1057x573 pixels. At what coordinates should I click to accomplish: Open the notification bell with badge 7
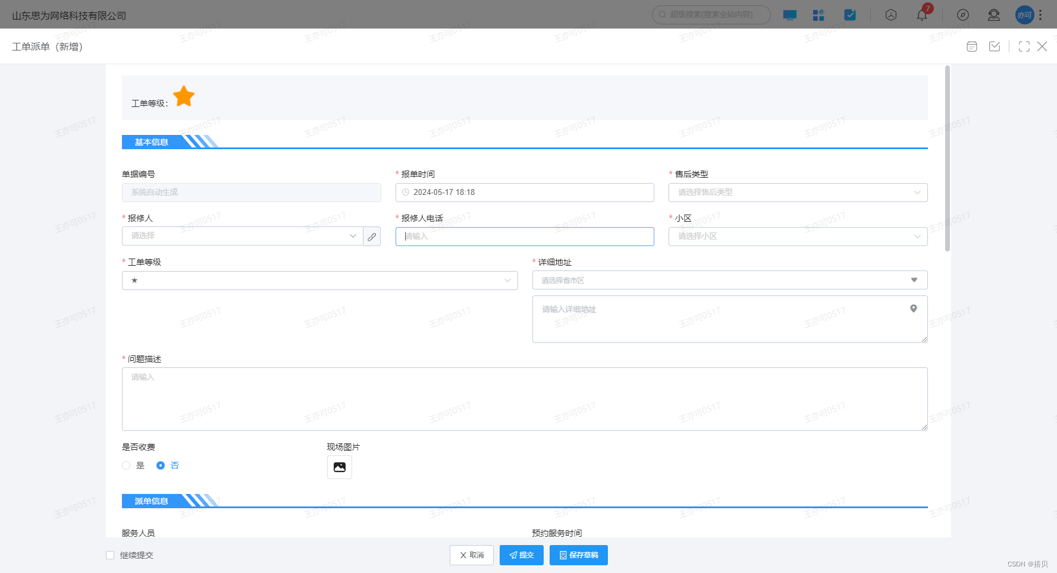click(x=922, y=15)
